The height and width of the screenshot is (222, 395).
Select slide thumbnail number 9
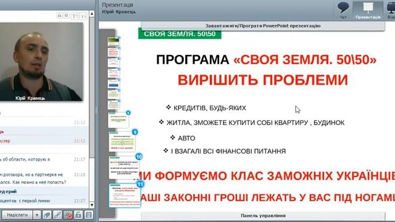pos(122,142)
